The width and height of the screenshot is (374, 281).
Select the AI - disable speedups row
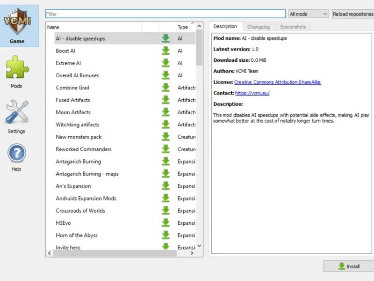[x=125, y=38]
